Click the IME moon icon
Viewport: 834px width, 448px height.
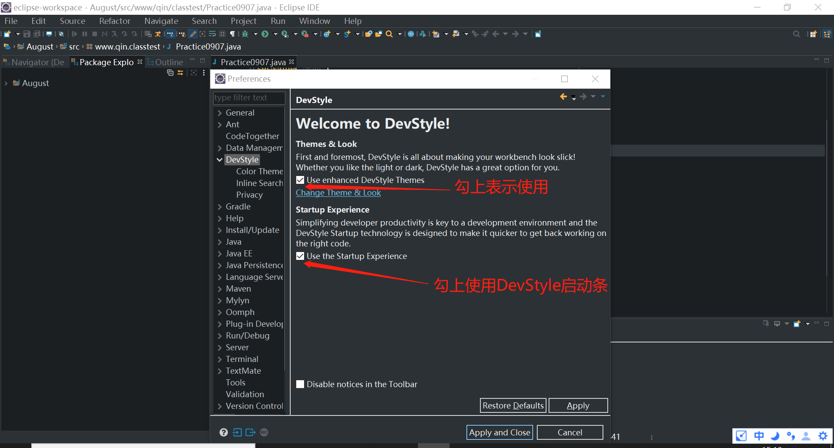(x=774, y=436)
